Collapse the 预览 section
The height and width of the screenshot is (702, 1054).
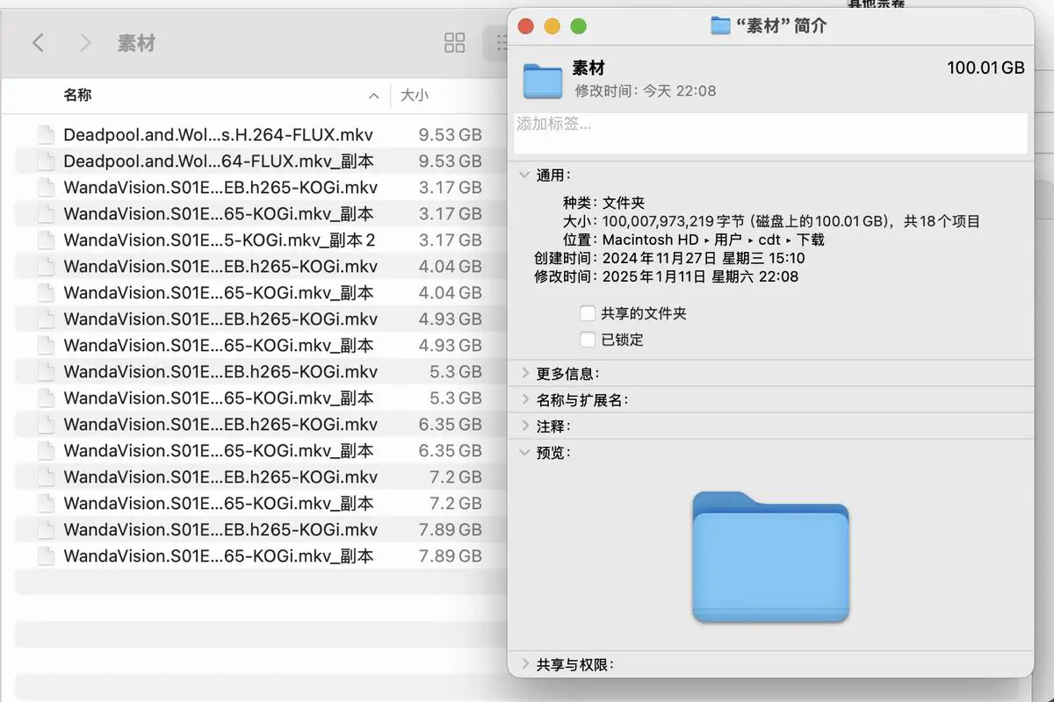[x=524, y=453]
